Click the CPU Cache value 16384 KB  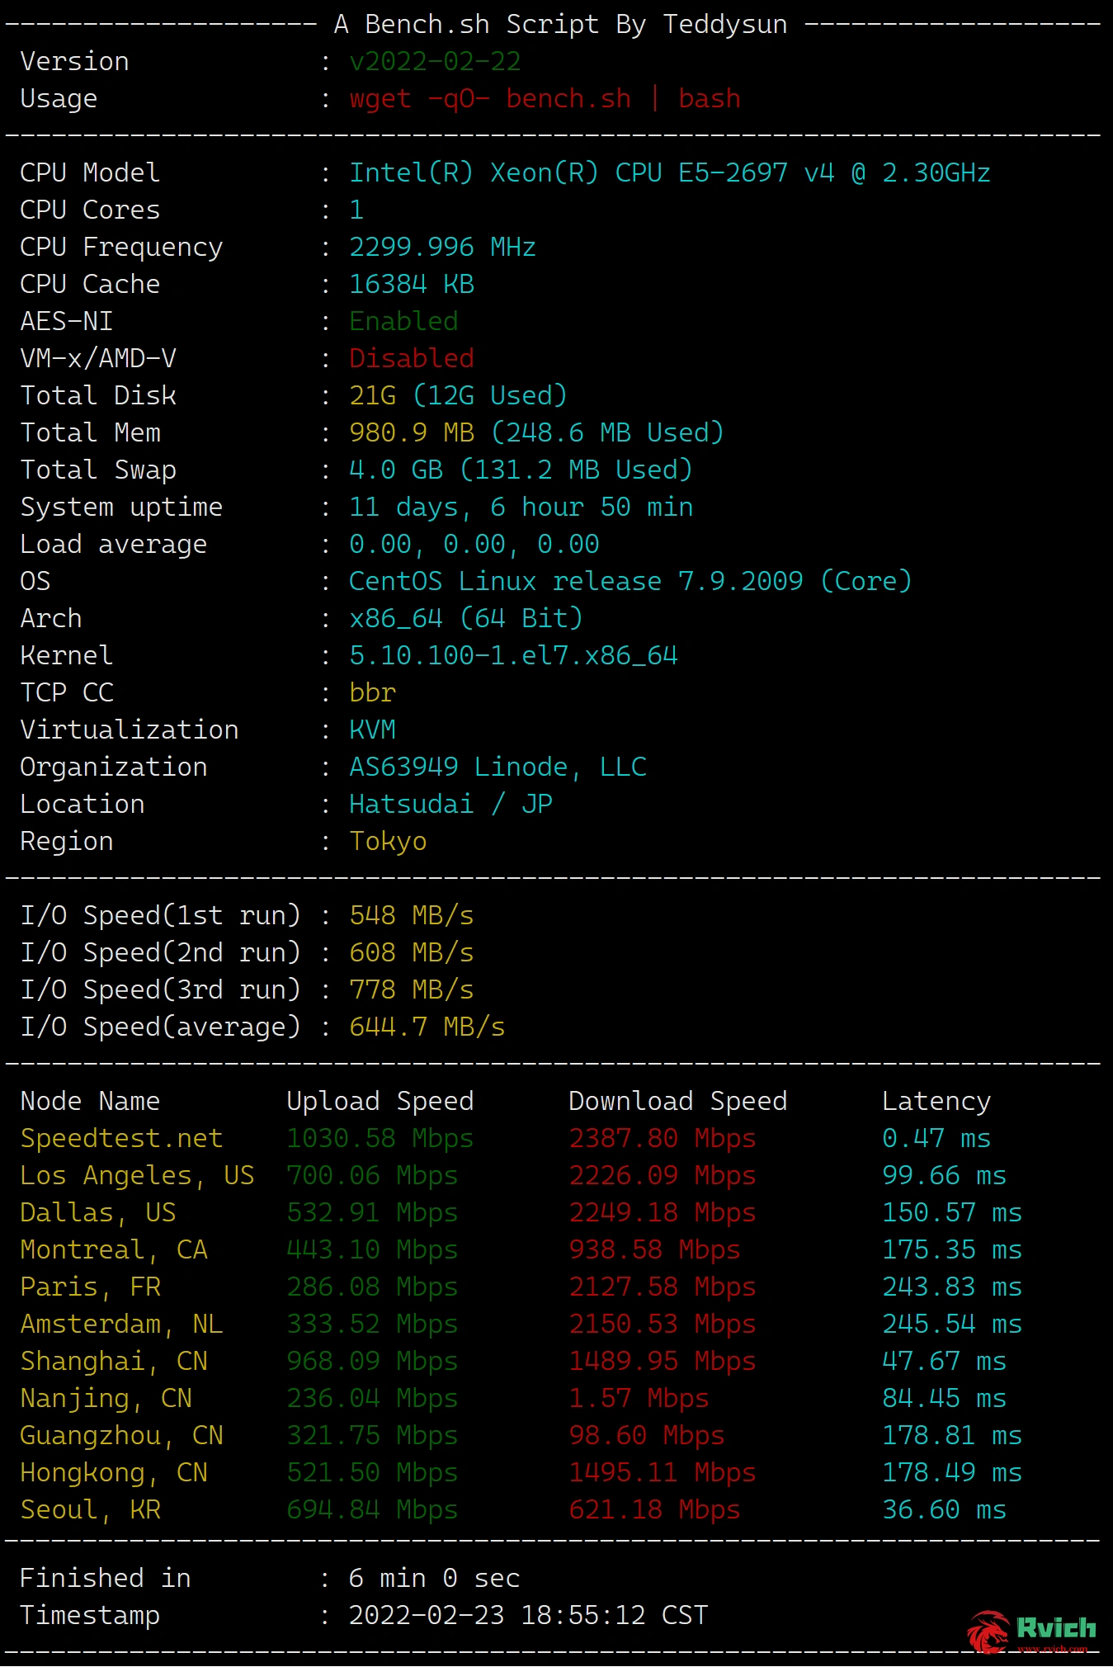click(x=412, y=284)
